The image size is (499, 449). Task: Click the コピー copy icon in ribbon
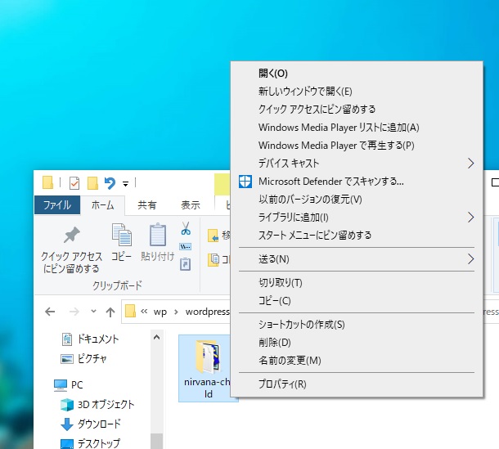point(122,235)
